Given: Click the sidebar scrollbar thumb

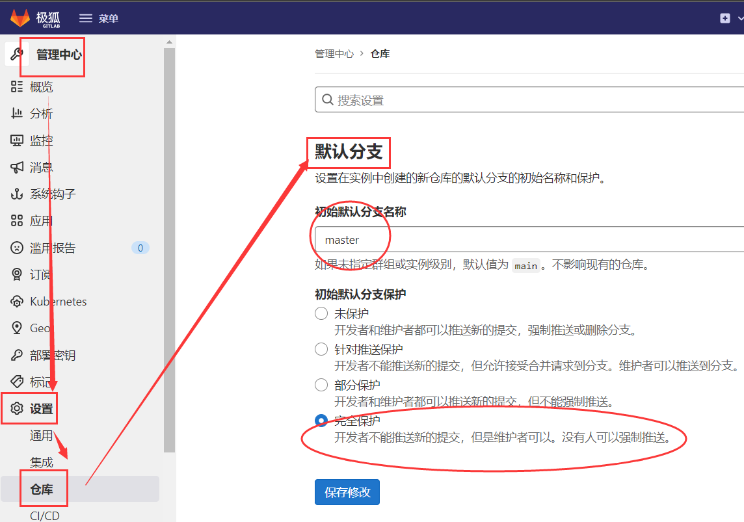Looking at the screenshot, I should [169, 250].
